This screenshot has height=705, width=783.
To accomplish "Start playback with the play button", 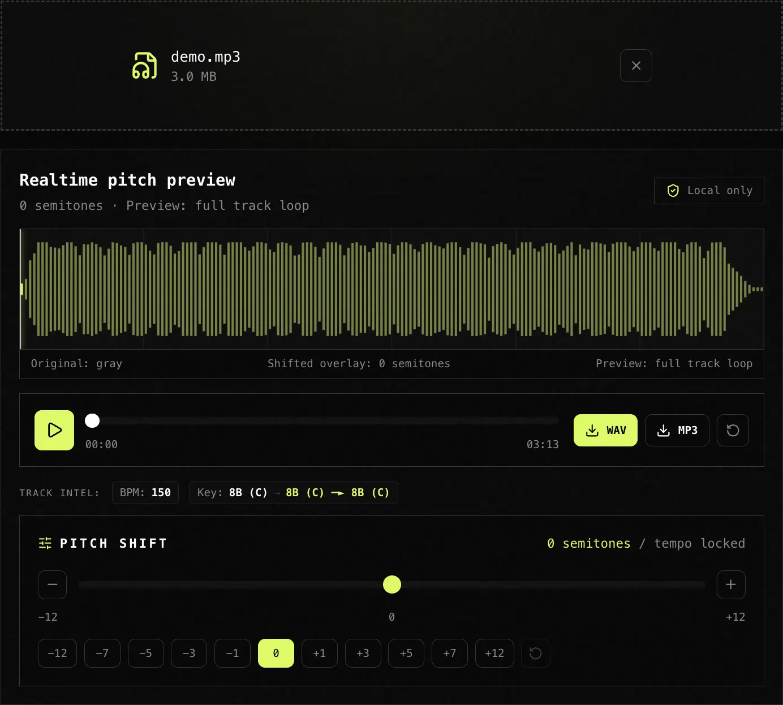I will 54,430.
